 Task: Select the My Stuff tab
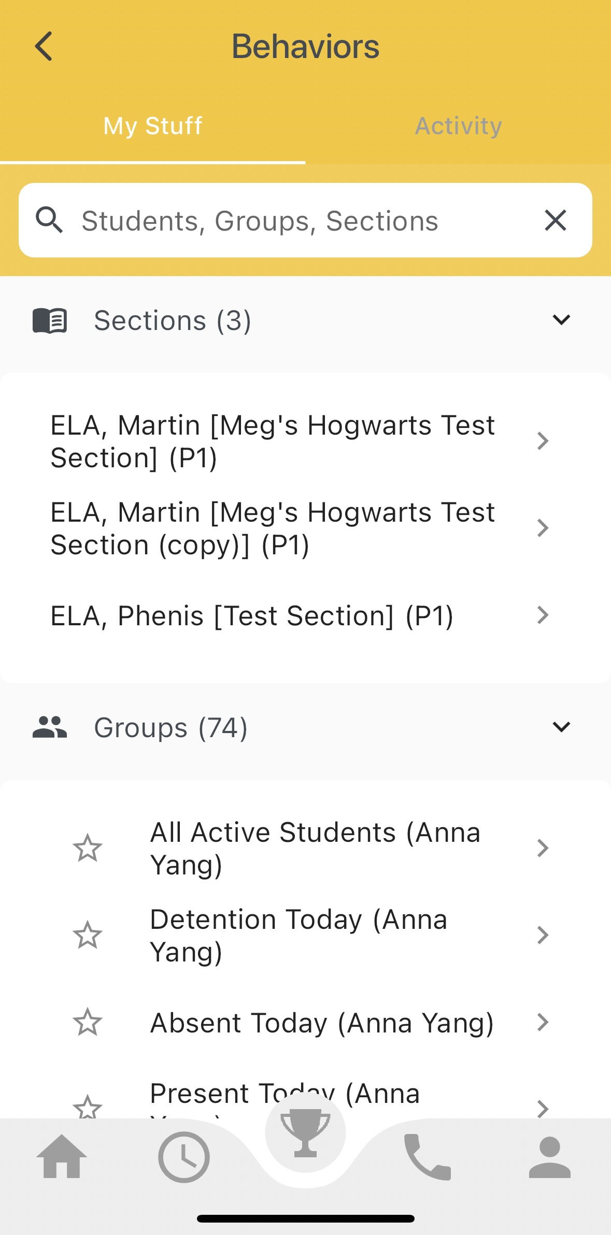[x=153, y=126]
